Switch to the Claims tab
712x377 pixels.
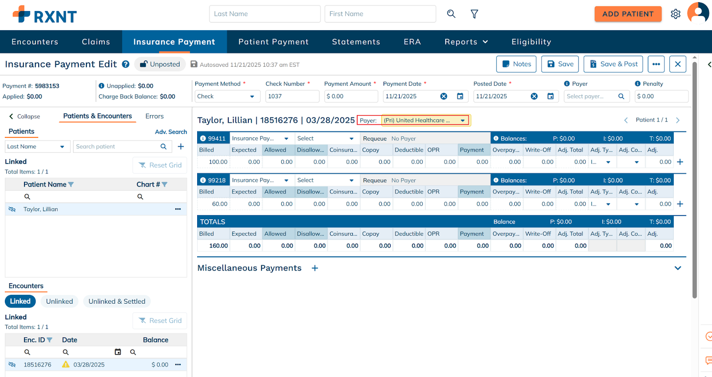pos(96,42)
